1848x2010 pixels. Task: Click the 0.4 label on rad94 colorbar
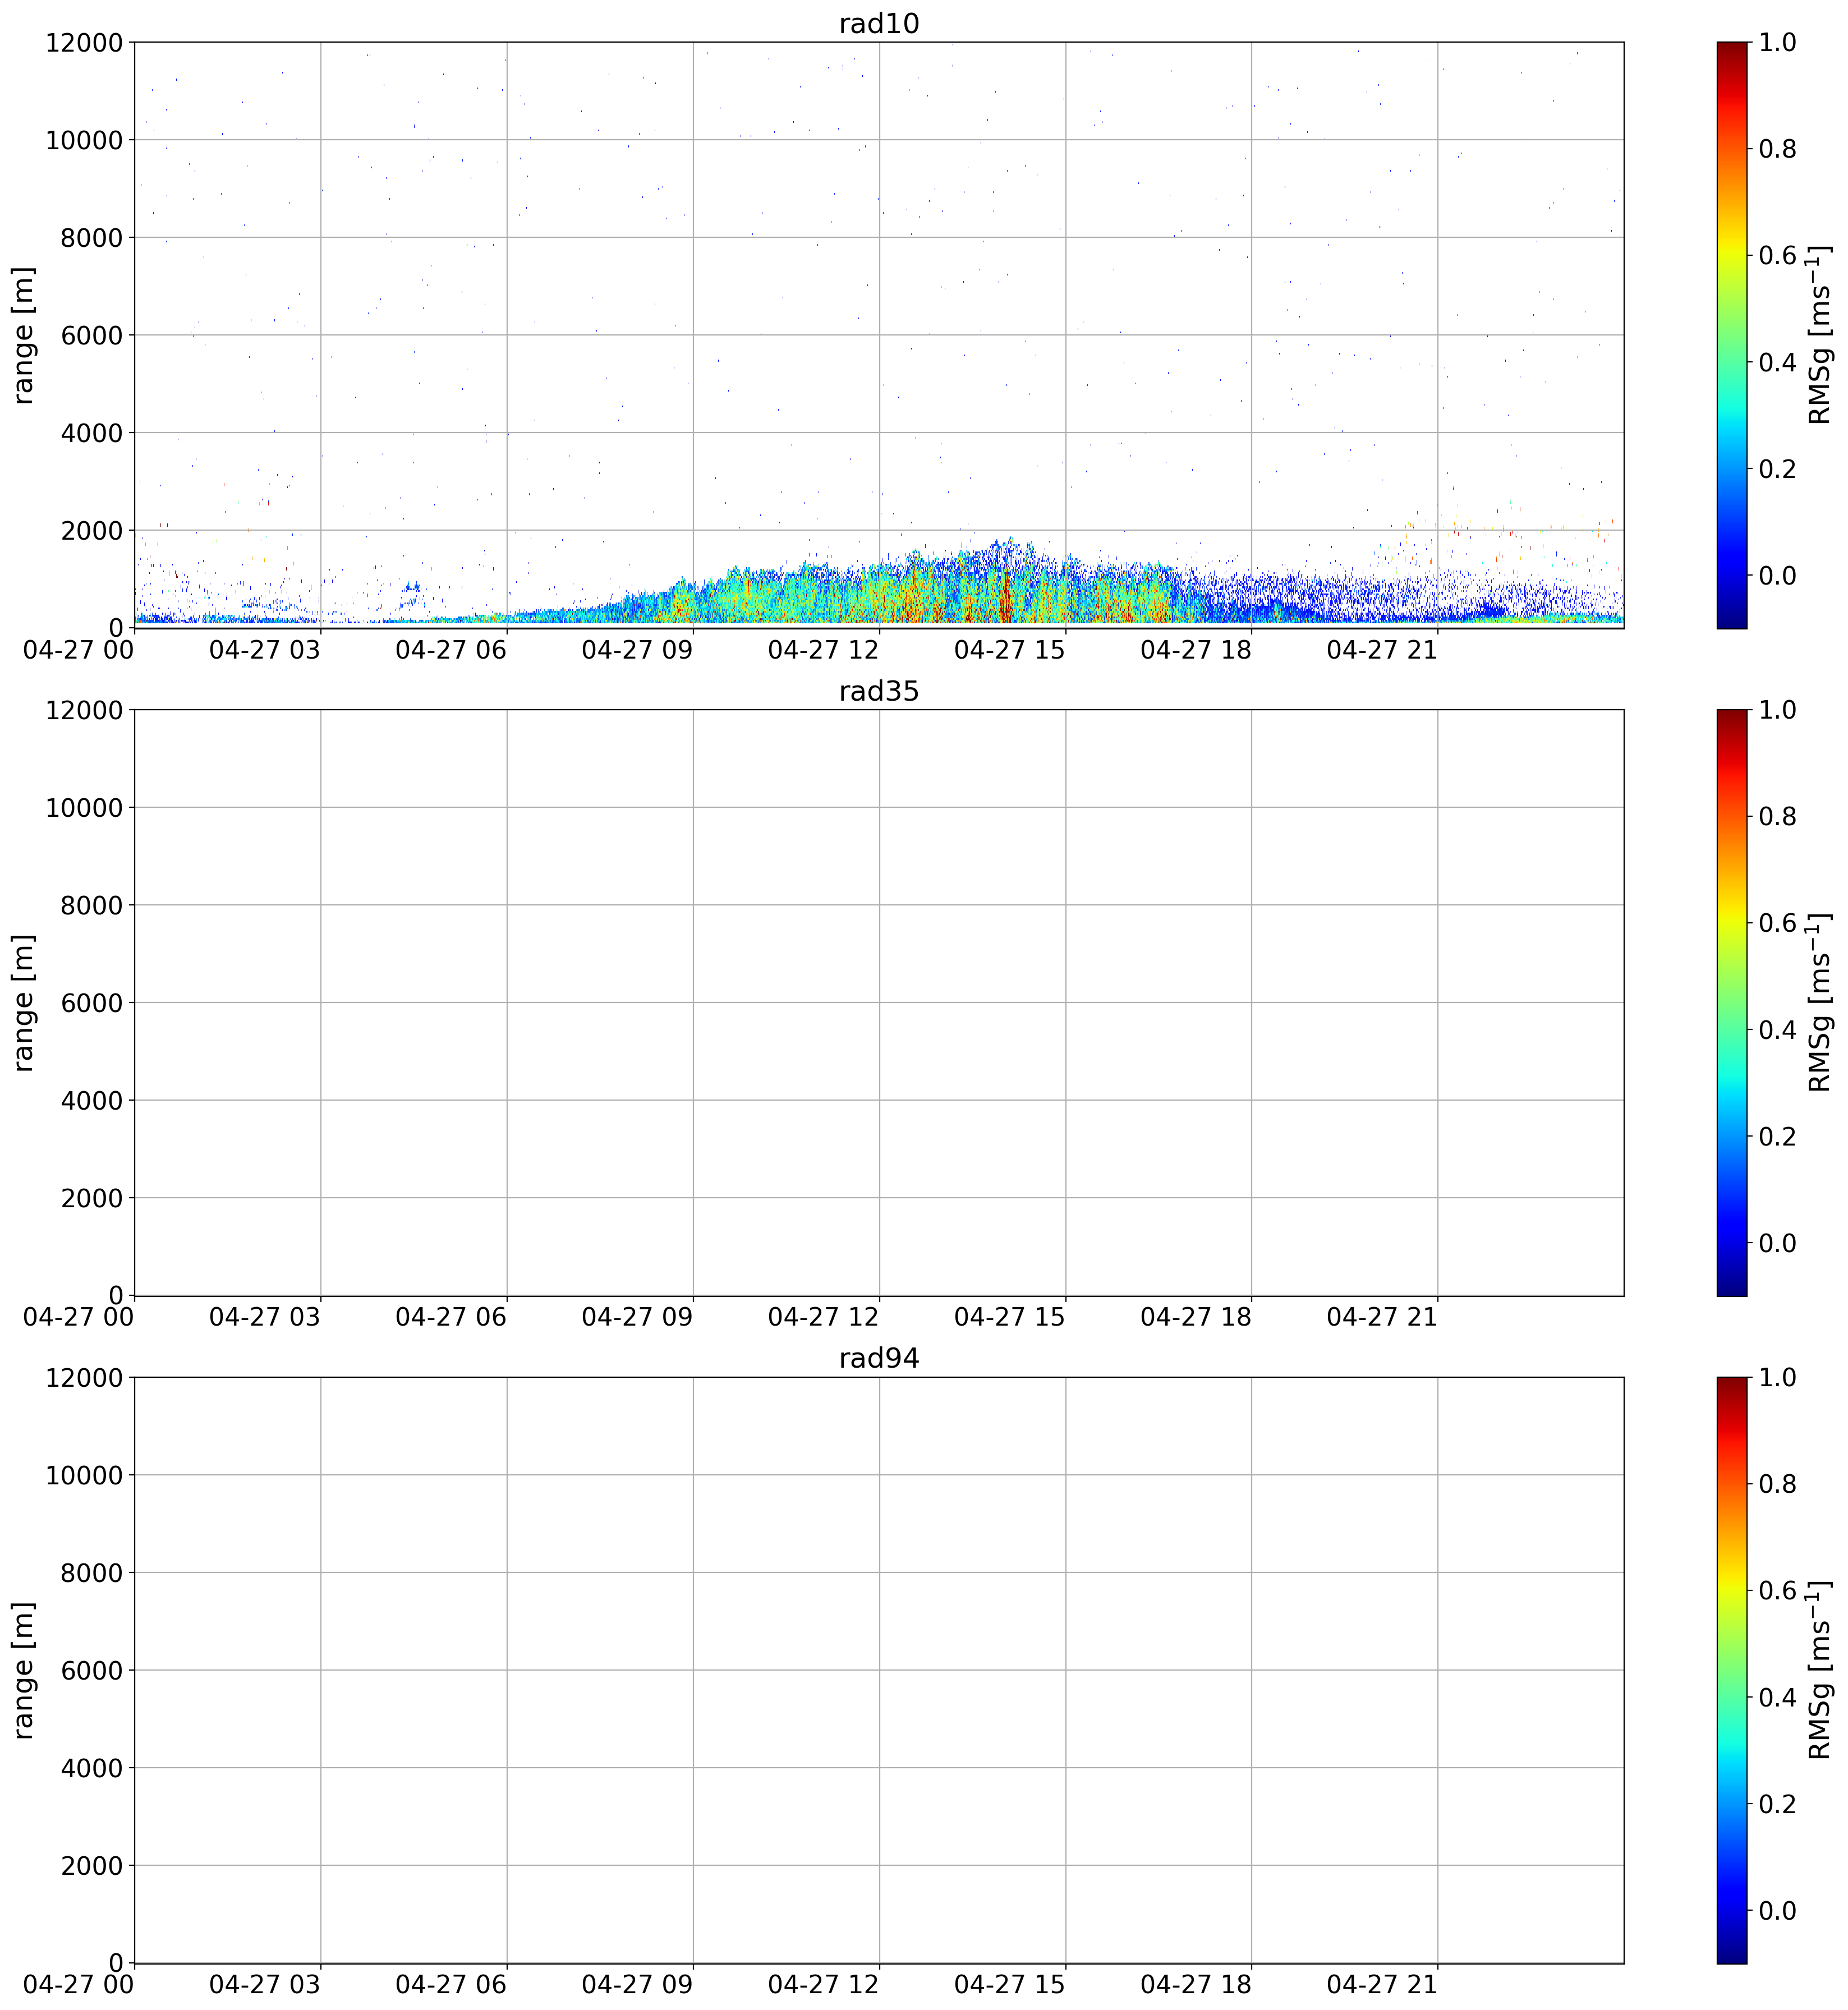1777,1697
